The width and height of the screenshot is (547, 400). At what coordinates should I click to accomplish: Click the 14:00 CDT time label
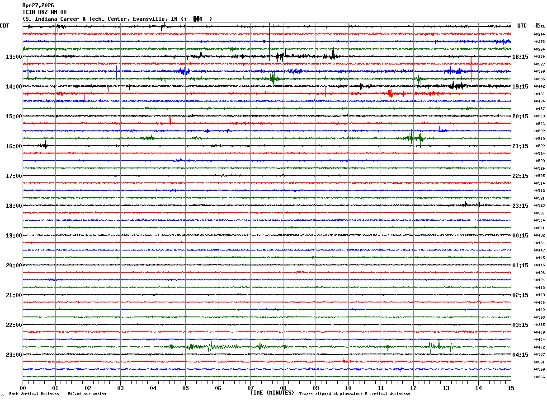(x=14, y=87)
